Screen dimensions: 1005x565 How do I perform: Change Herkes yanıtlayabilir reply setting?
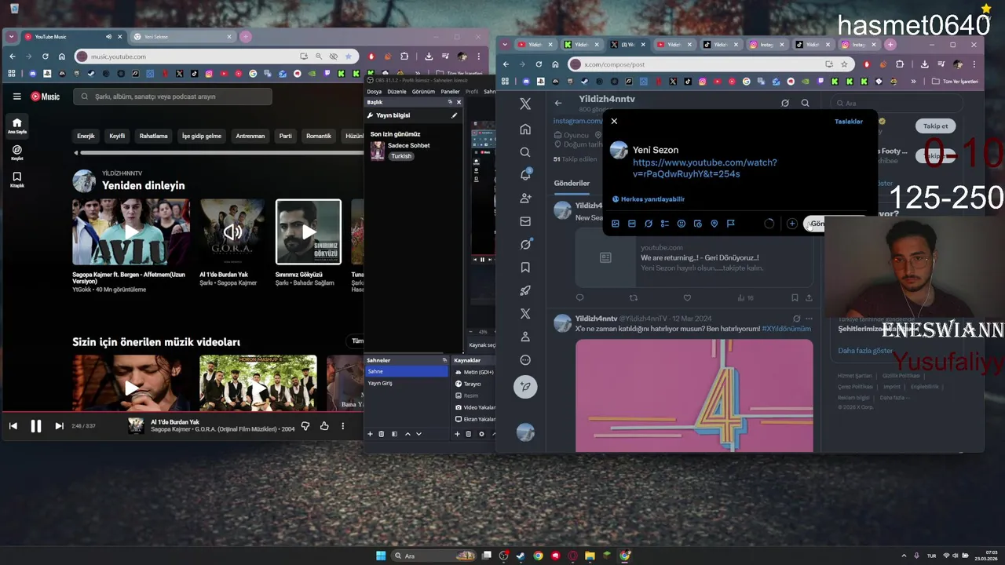click(x=649, y=199)
